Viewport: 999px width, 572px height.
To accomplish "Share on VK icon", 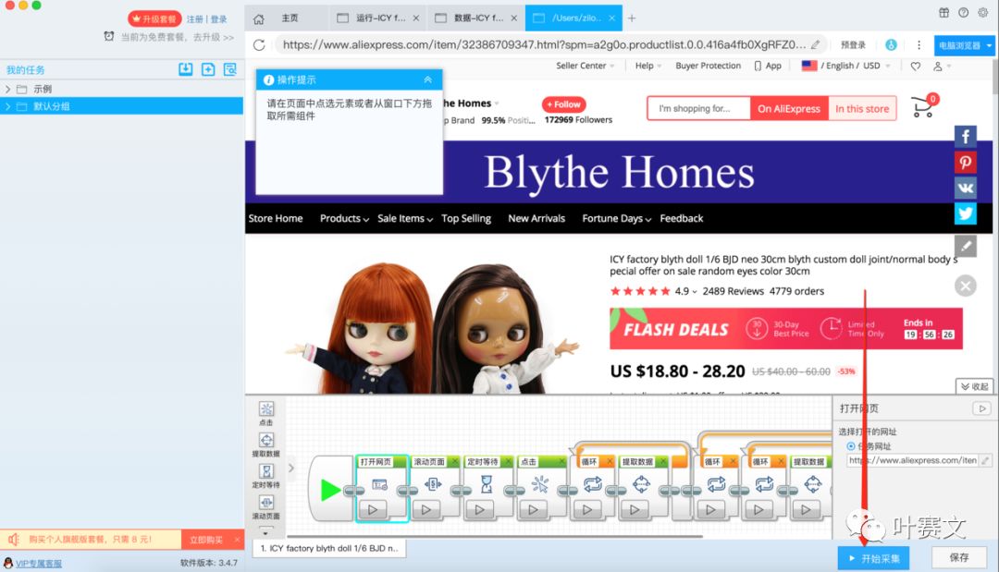I will tap(965, 188).
